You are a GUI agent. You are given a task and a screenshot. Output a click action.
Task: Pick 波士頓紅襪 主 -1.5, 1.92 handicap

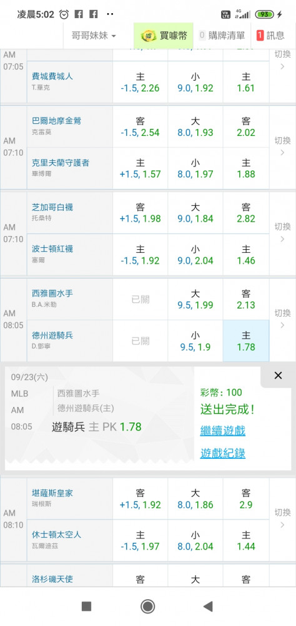click(141, 255)
